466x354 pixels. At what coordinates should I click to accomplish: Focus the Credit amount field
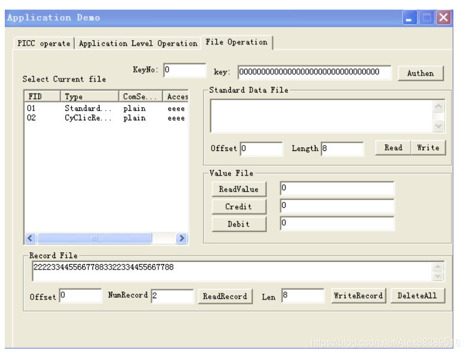click(337, 205)
